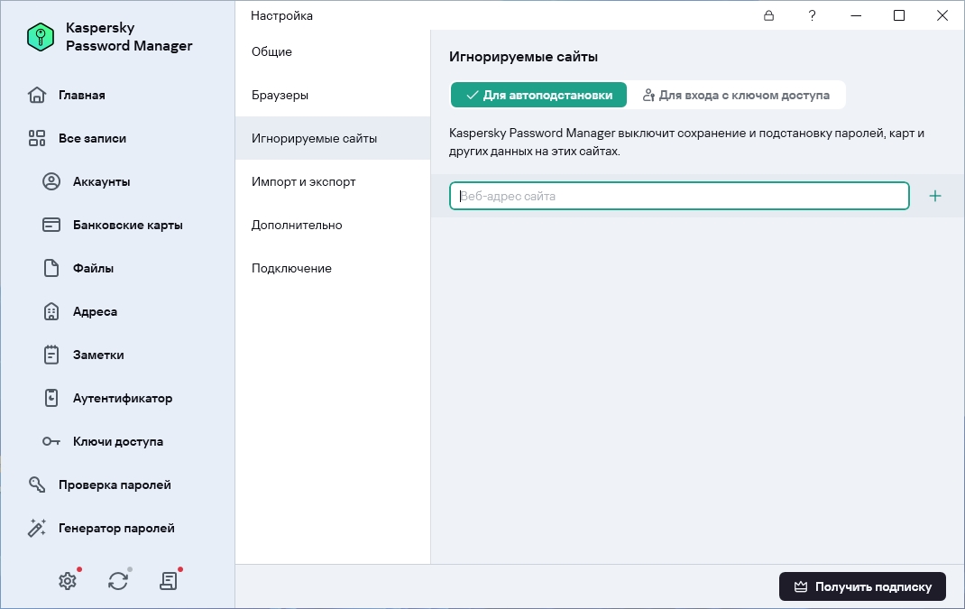Open help with the question mark icon
This screenshot has width=965, height=609.
pos(813,15)
